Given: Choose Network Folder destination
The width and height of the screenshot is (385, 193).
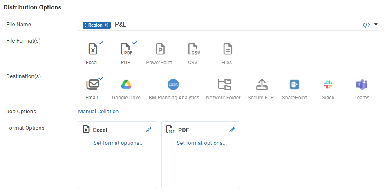Looking at the screenshot, I should coord(224,85).
